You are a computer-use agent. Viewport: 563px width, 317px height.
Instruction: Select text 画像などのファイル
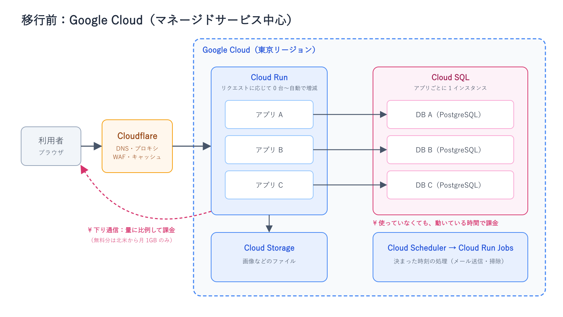click(269, 261)
